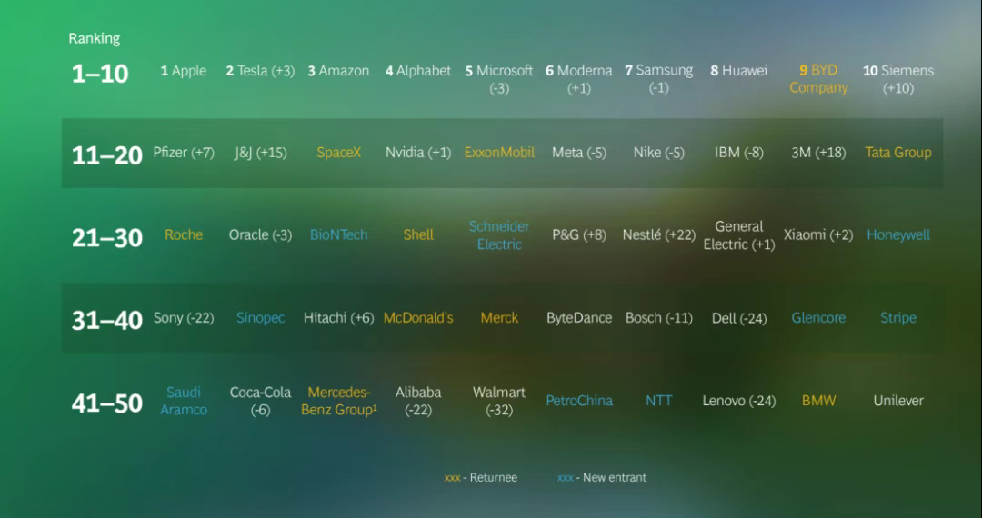Select Tesla (+3) in the top row
982x518 pixels.
pyautogui.click(x=260, y=71)
